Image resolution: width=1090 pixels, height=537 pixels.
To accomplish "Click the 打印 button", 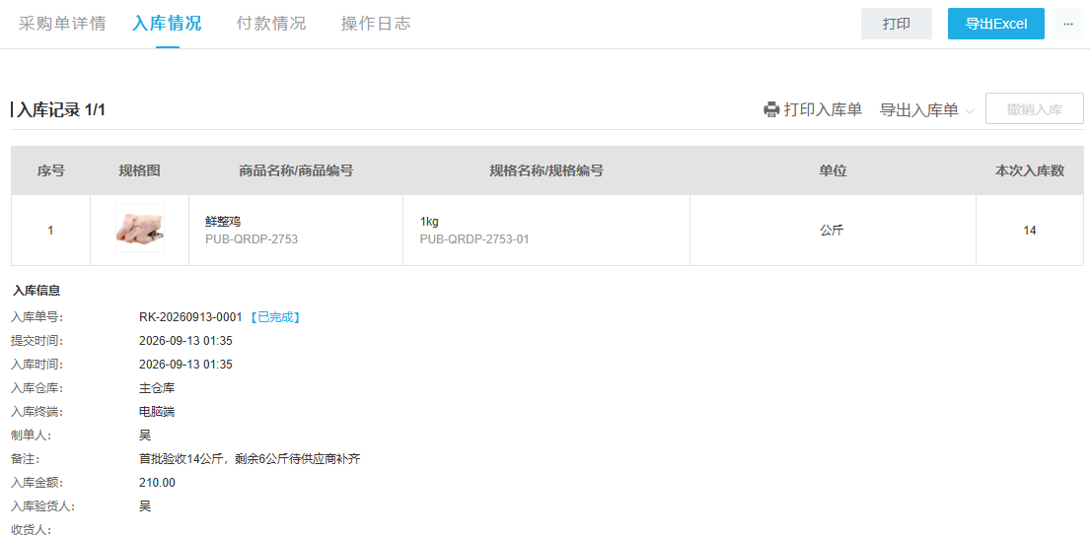I will click(897, 24).
